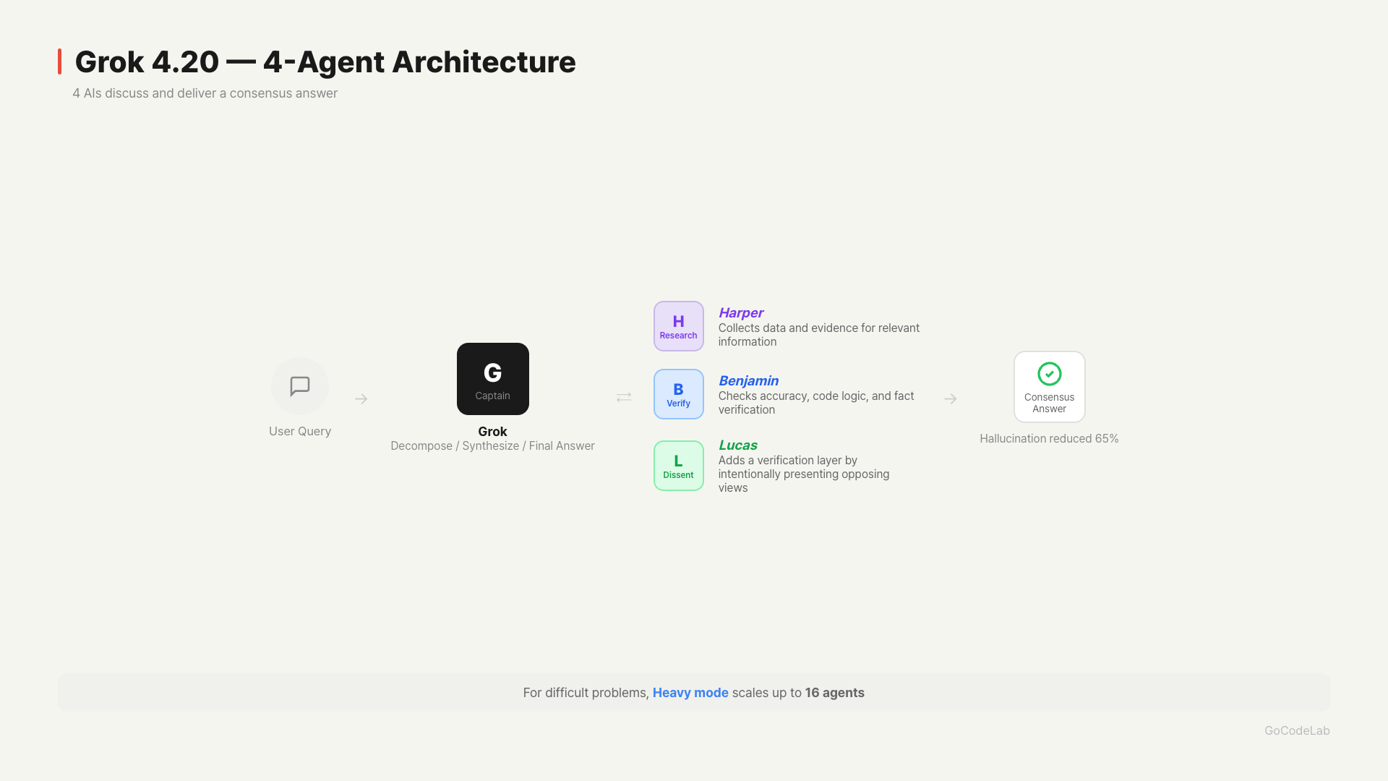Select the Grok Captain G tile
This screenshot has width=1388, height=781.
(x=492, y=379)
